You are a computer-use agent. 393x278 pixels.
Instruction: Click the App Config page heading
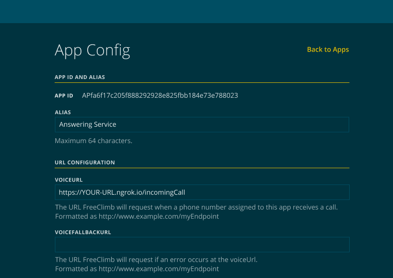(92, 50)
